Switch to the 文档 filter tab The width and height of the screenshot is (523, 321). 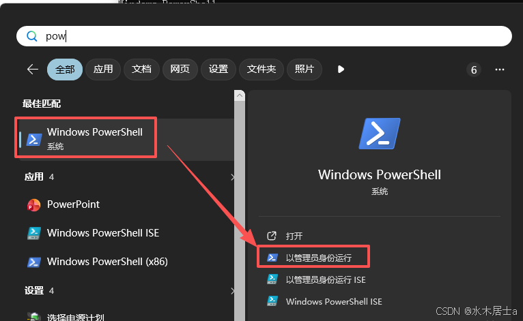click(x=141, y=70)
